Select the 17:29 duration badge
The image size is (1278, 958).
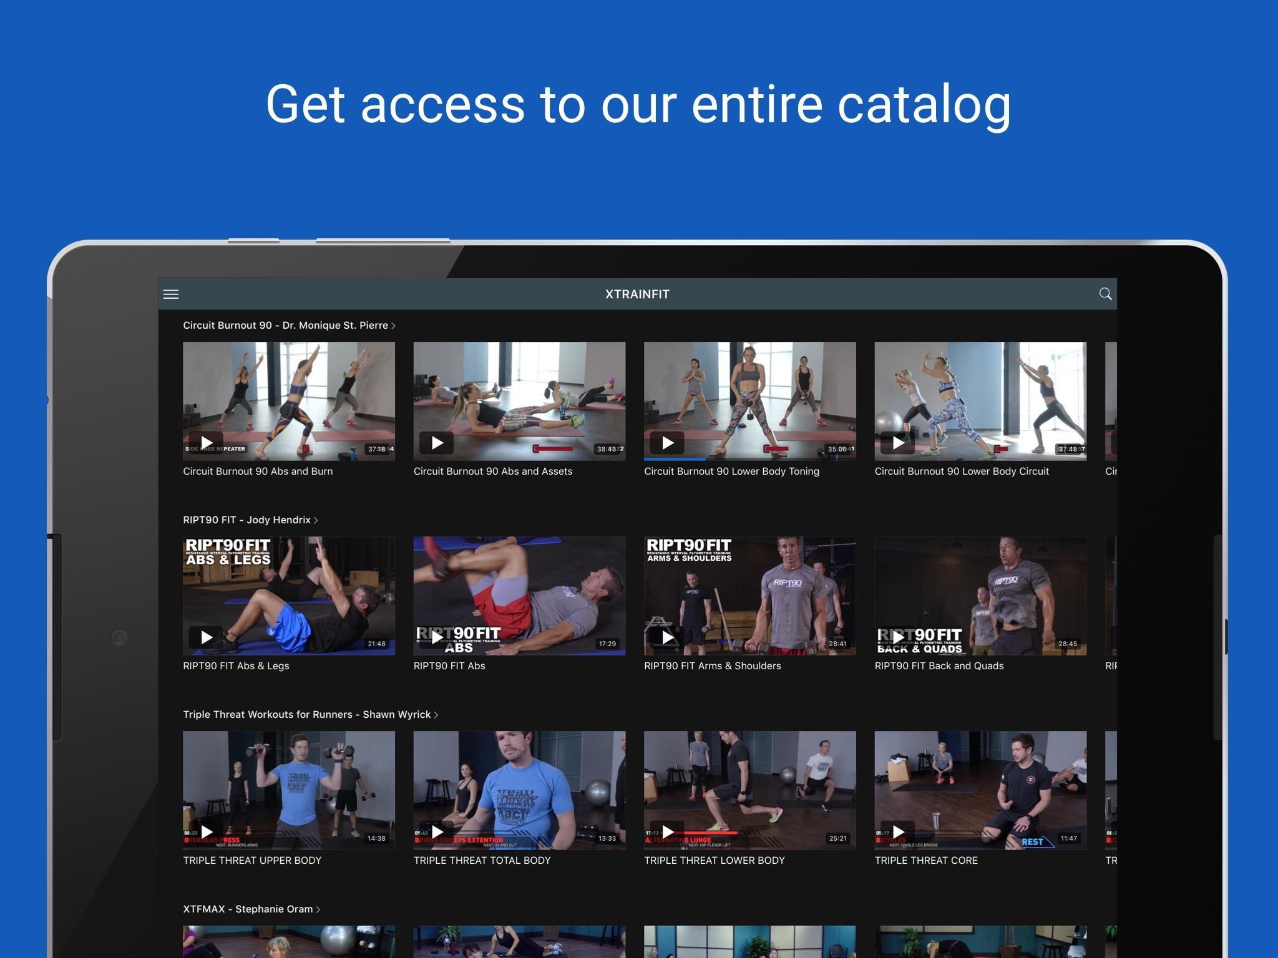click(607, 644)
